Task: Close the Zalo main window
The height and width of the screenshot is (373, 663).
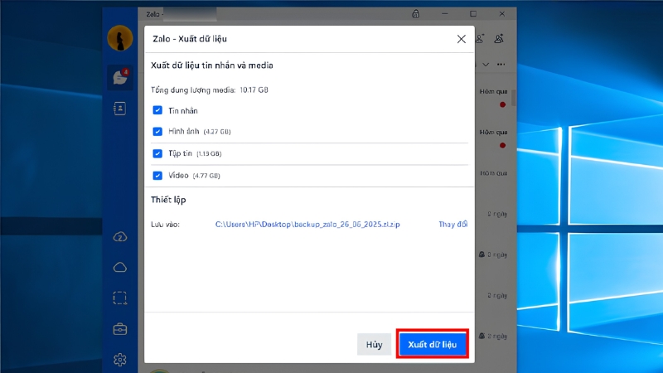Action: point(502,14)
